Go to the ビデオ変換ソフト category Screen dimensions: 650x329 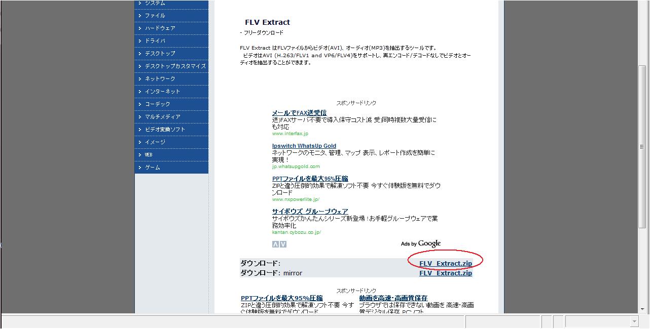171,130
